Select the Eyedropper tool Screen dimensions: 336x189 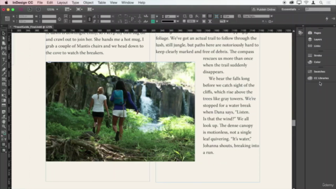pyautogui.click(x=4, y=117)
